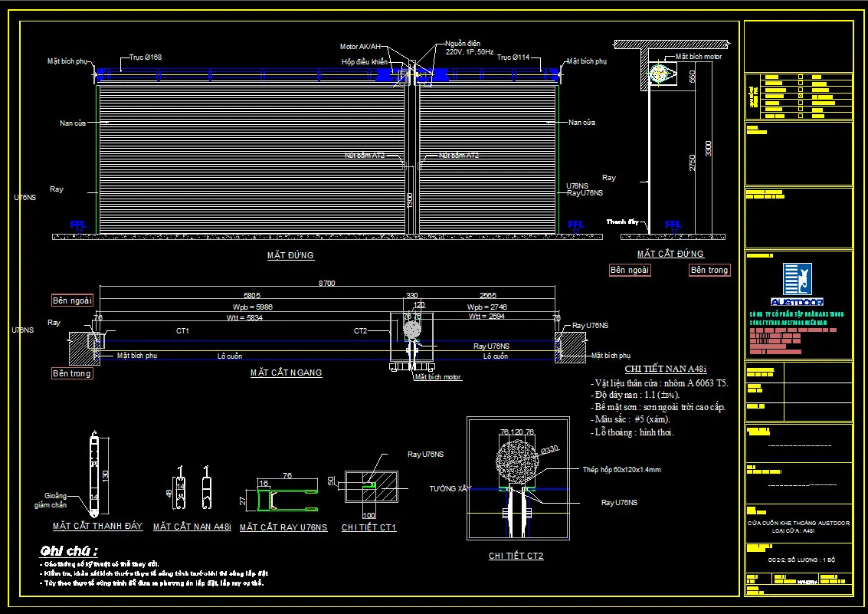This screenshot has width=868, height=614.
Task: Select the 'Wtt = 2594' text
Action: [486, 316]
